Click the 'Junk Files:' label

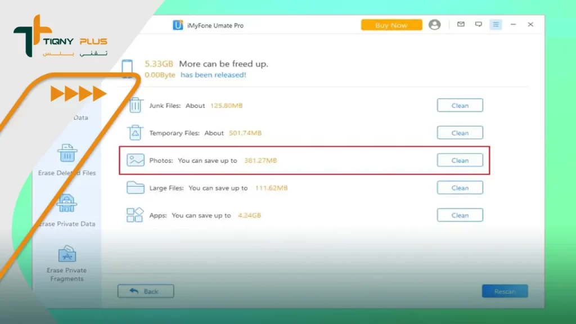pyautogui.click(x=165, y=106)
